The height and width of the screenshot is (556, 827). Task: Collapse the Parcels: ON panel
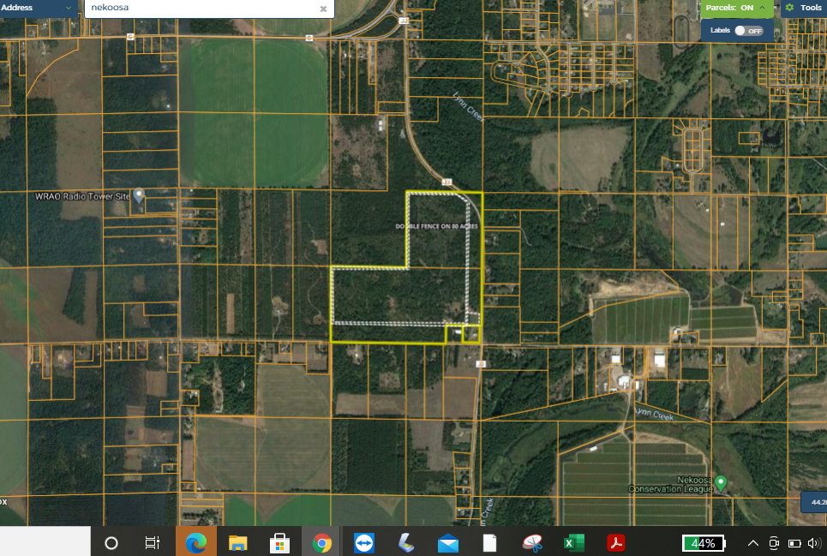click(x=762, y=8)
